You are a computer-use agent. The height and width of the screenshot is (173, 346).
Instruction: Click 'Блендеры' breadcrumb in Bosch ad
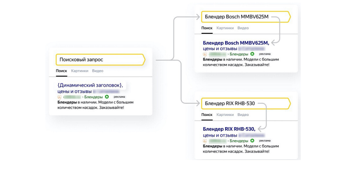point(239,54)
